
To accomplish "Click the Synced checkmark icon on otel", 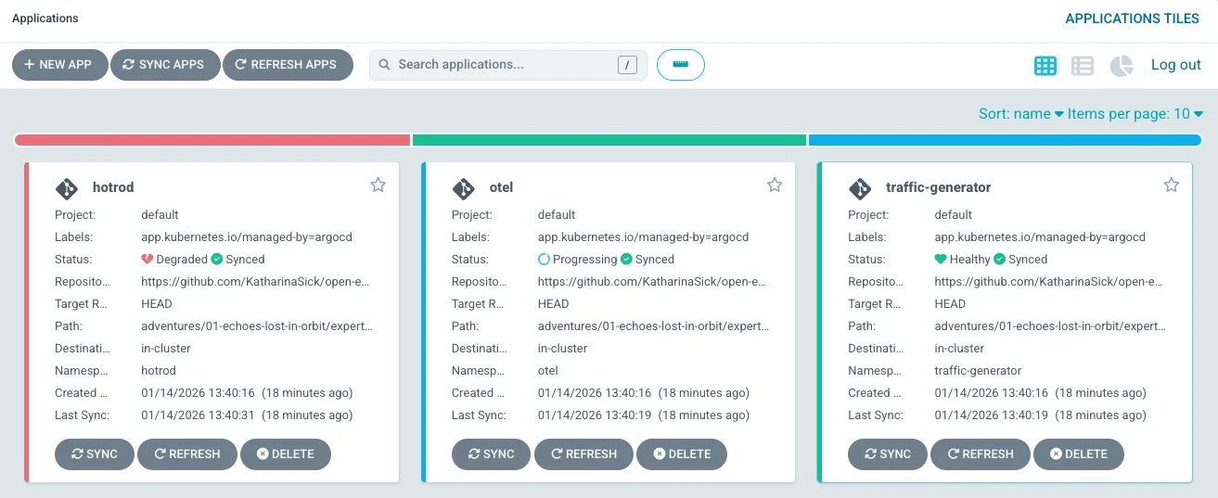I will coord(626,260).
